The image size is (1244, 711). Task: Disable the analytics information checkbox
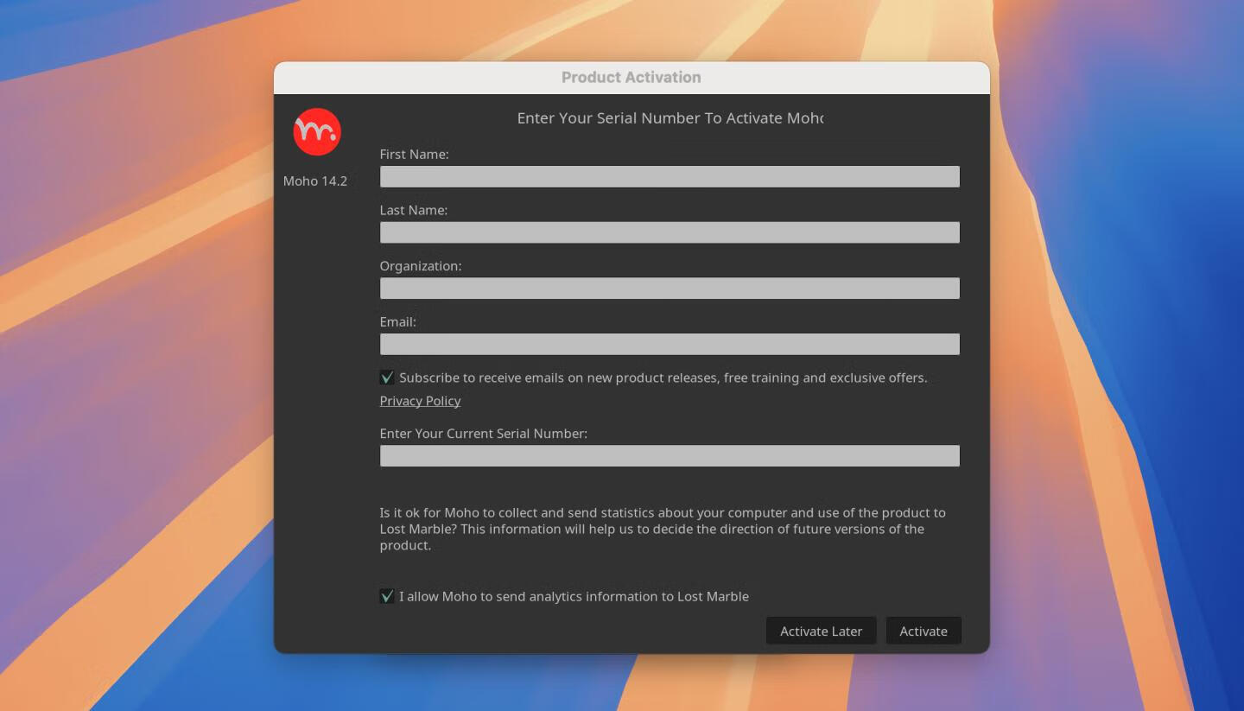pos(387,596)
